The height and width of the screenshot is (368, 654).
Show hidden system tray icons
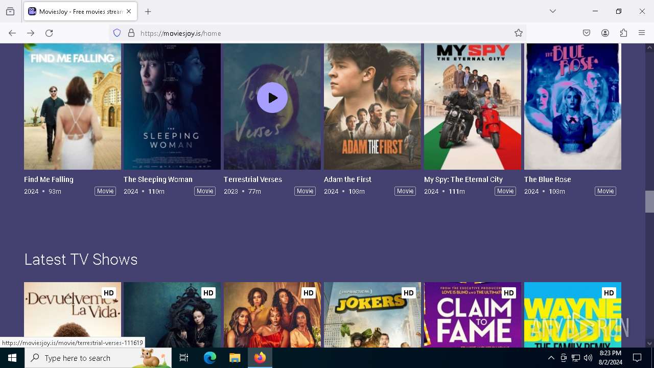(551, 358)
